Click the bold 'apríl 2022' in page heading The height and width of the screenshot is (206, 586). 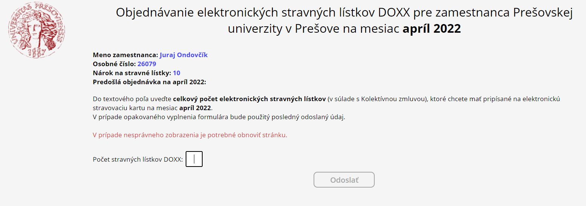(x=432, y=29)
